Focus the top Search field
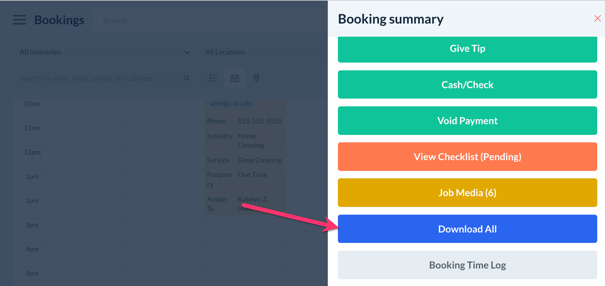This screenshot has height=286, width=605. coord(209,21)
